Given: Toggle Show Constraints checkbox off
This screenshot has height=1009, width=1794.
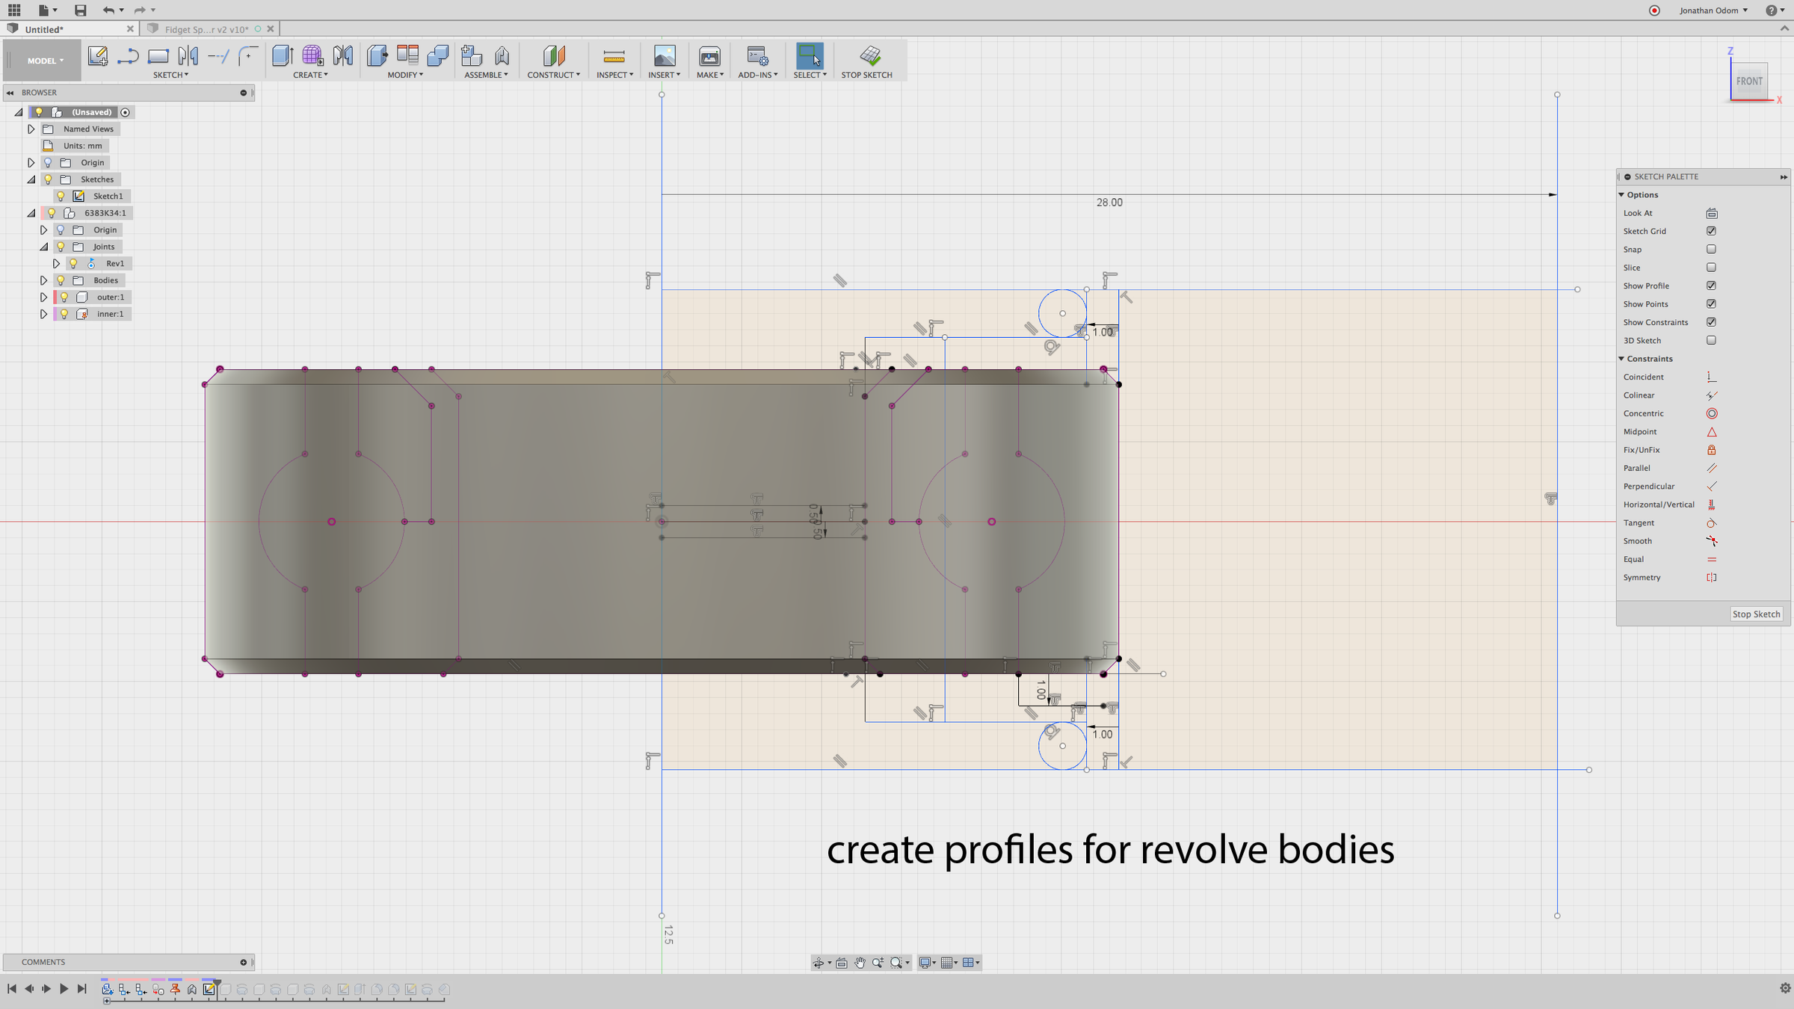Looking at the screenshot, I should pyautogui.click(x=1711, y=322).
